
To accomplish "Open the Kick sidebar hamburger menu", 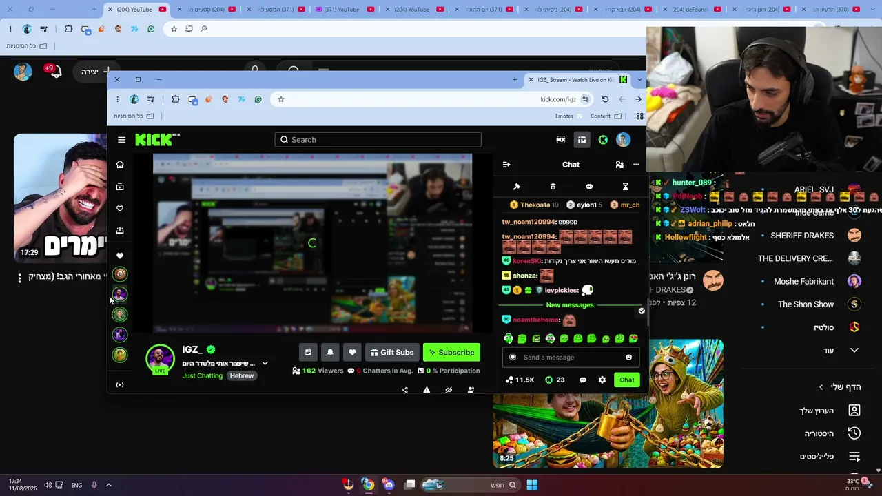I will [122, 140].
